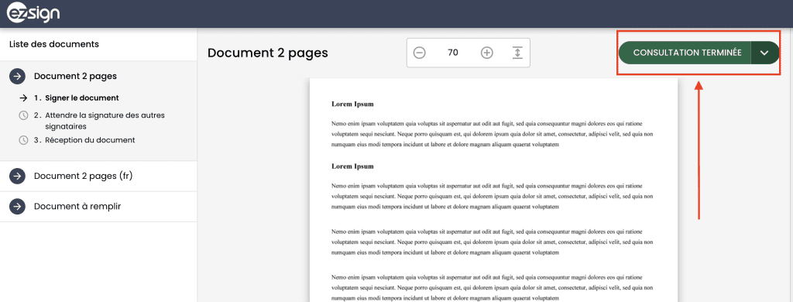The image size is (793, 302).
Task: Click the ezsign logo in header
Action: (33, 14)
